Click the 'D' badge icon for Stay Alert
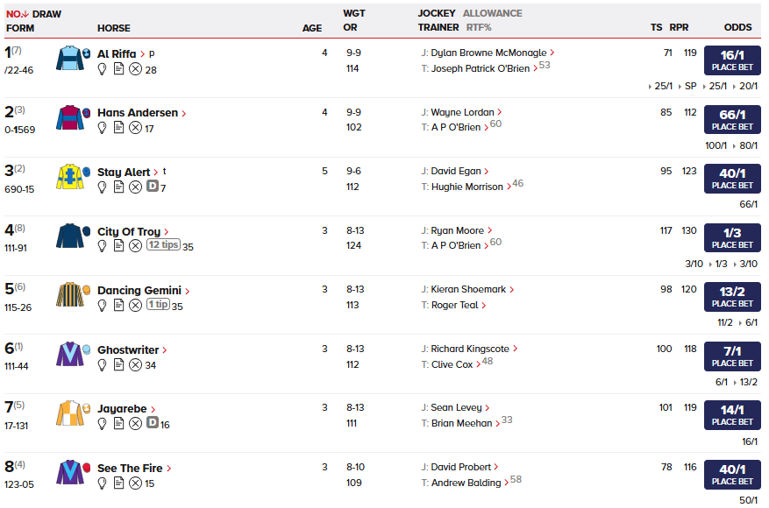Image resolution: width=769 pixels, height=508 pixels. click(x=152, y=187)
